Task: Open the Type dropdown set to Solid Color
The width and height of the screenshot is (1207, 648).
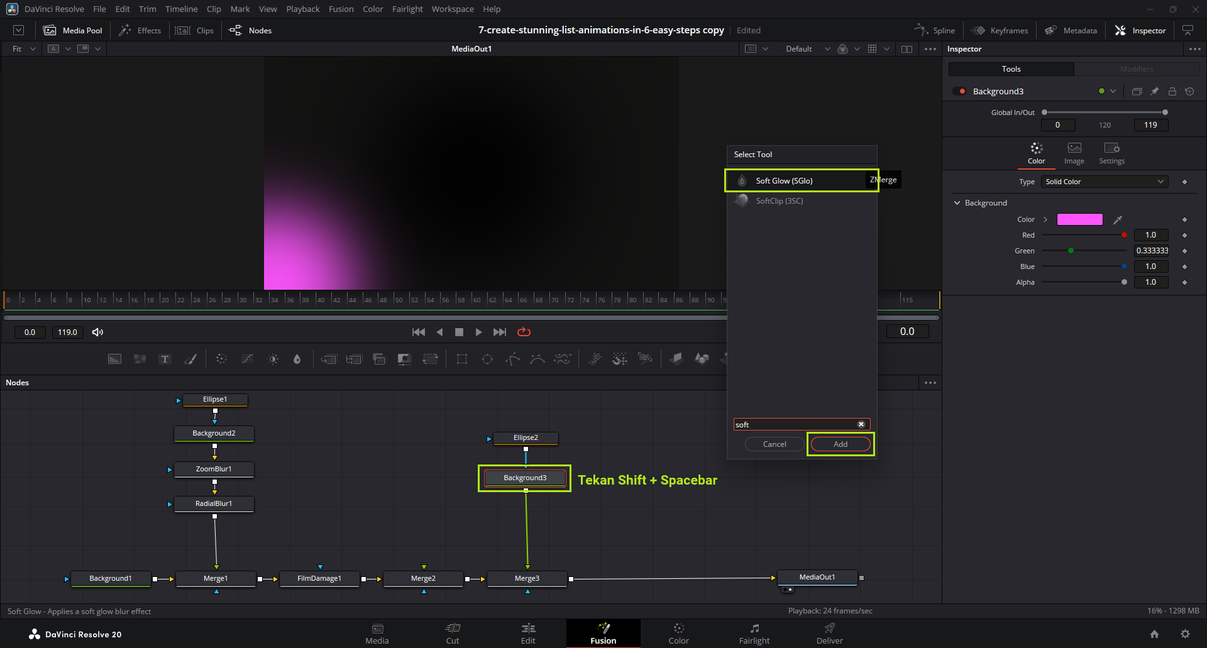Action: click(x=1104, y=182)
